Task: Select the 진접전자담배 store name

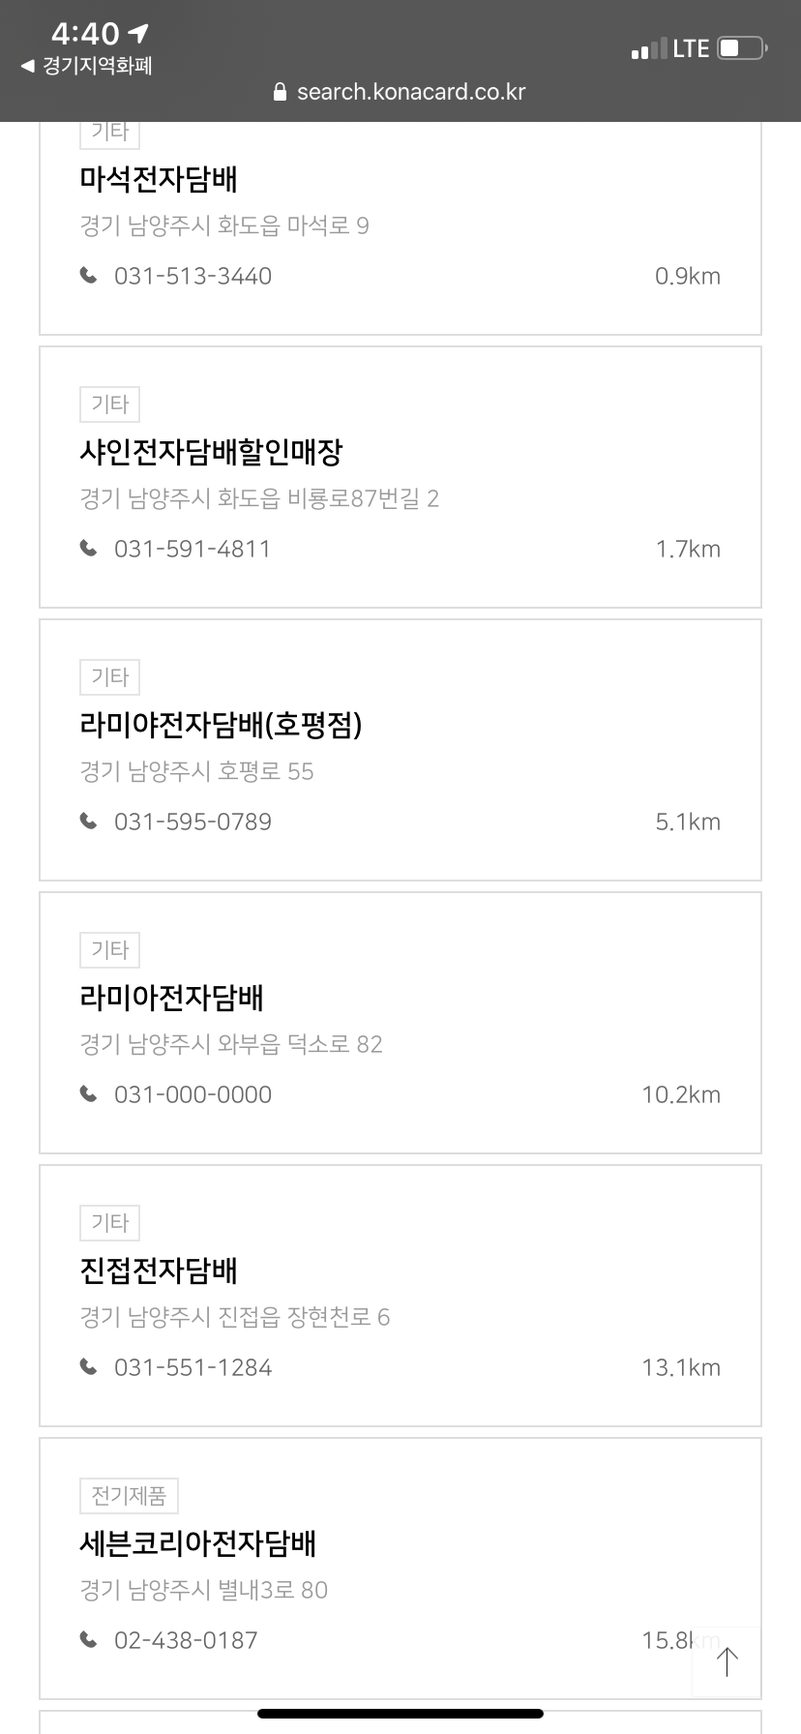Action: pyautogui.click(x=159, y=1271)
